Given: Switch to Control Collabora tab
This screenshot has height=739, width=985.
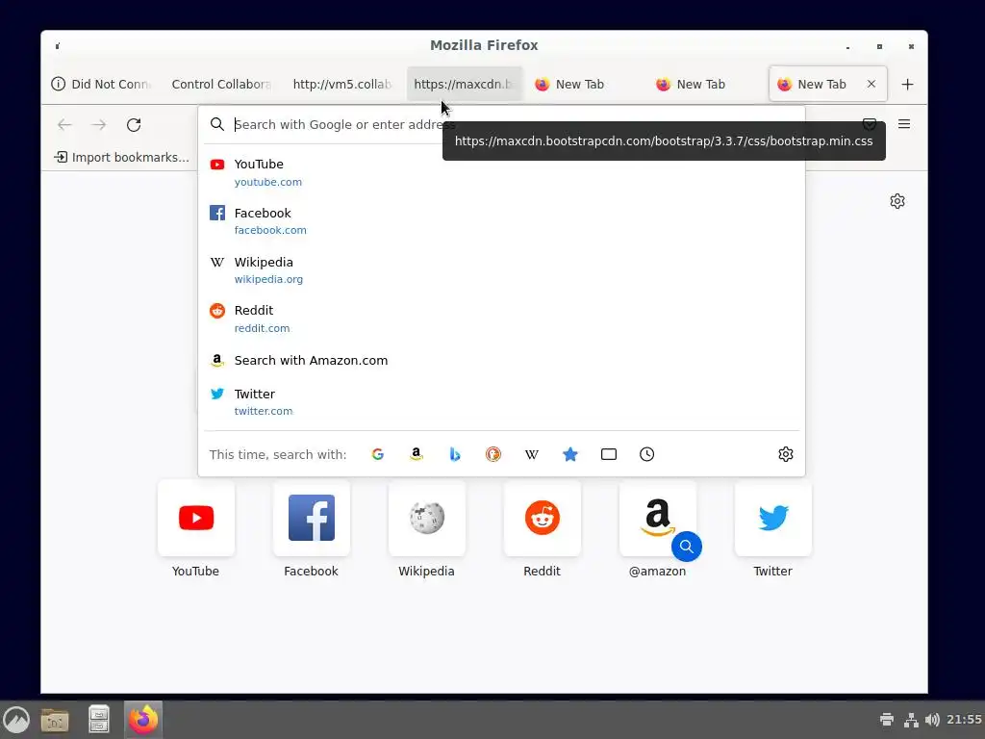Looking at the screenshot, I should (x=221, y=85).
